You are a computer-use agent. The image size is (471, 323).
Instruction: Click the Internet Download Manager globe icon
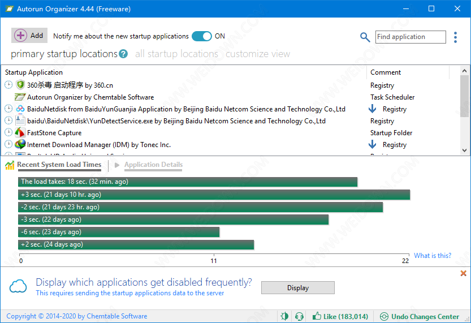pyautogui.click(x=20, y=144)
